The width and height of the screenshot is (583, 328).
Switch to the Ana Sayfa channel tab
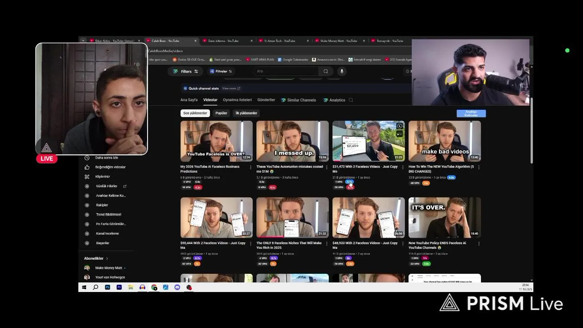pos(189,100)
